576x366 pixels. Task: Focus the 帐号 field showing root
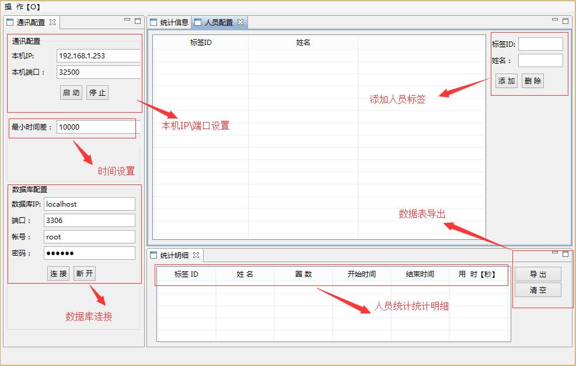[x=90, y=237]
